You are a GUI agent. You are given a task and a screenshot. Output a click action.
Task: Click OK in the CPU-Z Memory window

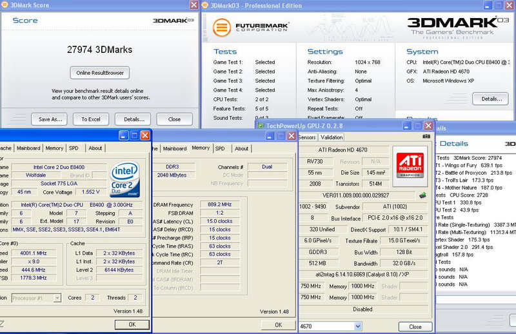coord(279,325)
